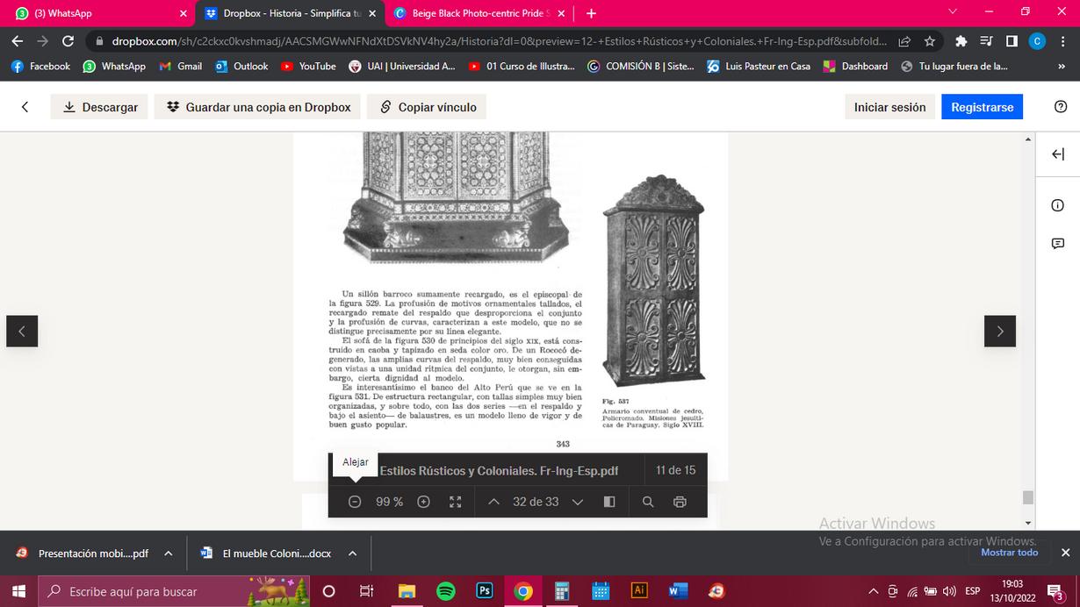Expand options for El mueble Coloni docx download
Screen dimensions: 1080x607
[352, 553]
